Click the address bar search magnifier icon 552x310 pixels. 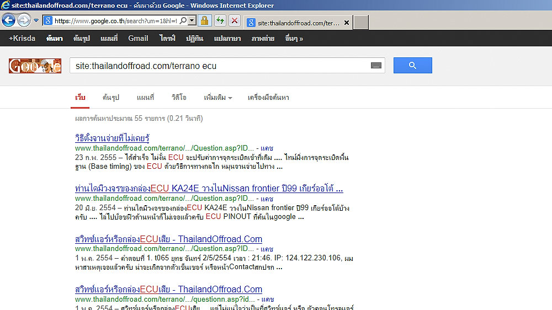[184, 21]
